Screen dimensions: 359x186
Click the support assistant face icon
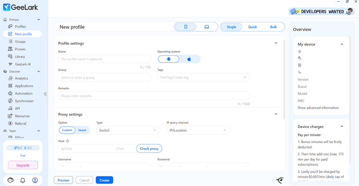(x=10, y=180)
